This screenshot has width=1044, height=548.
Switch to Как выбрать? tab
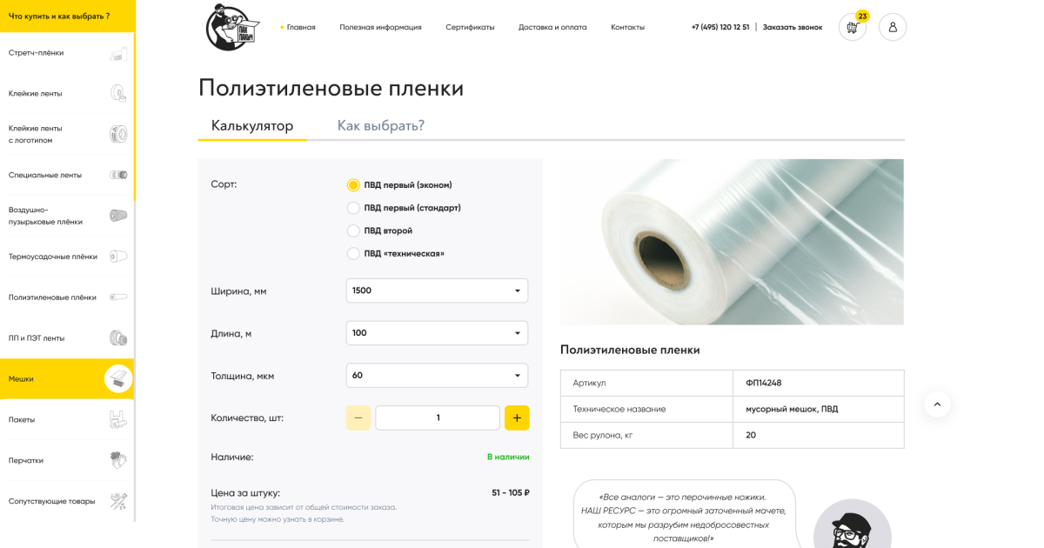(381, 125)
